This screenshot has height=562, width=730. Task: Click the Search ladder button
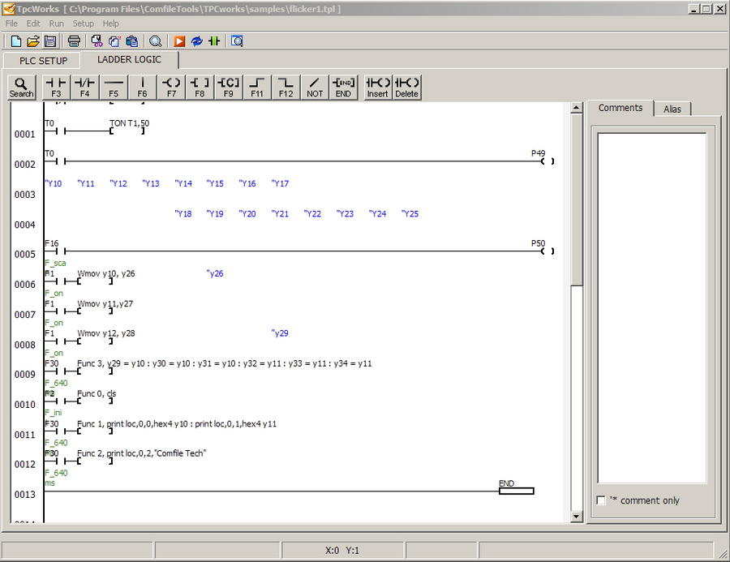(x=21, y=87)
